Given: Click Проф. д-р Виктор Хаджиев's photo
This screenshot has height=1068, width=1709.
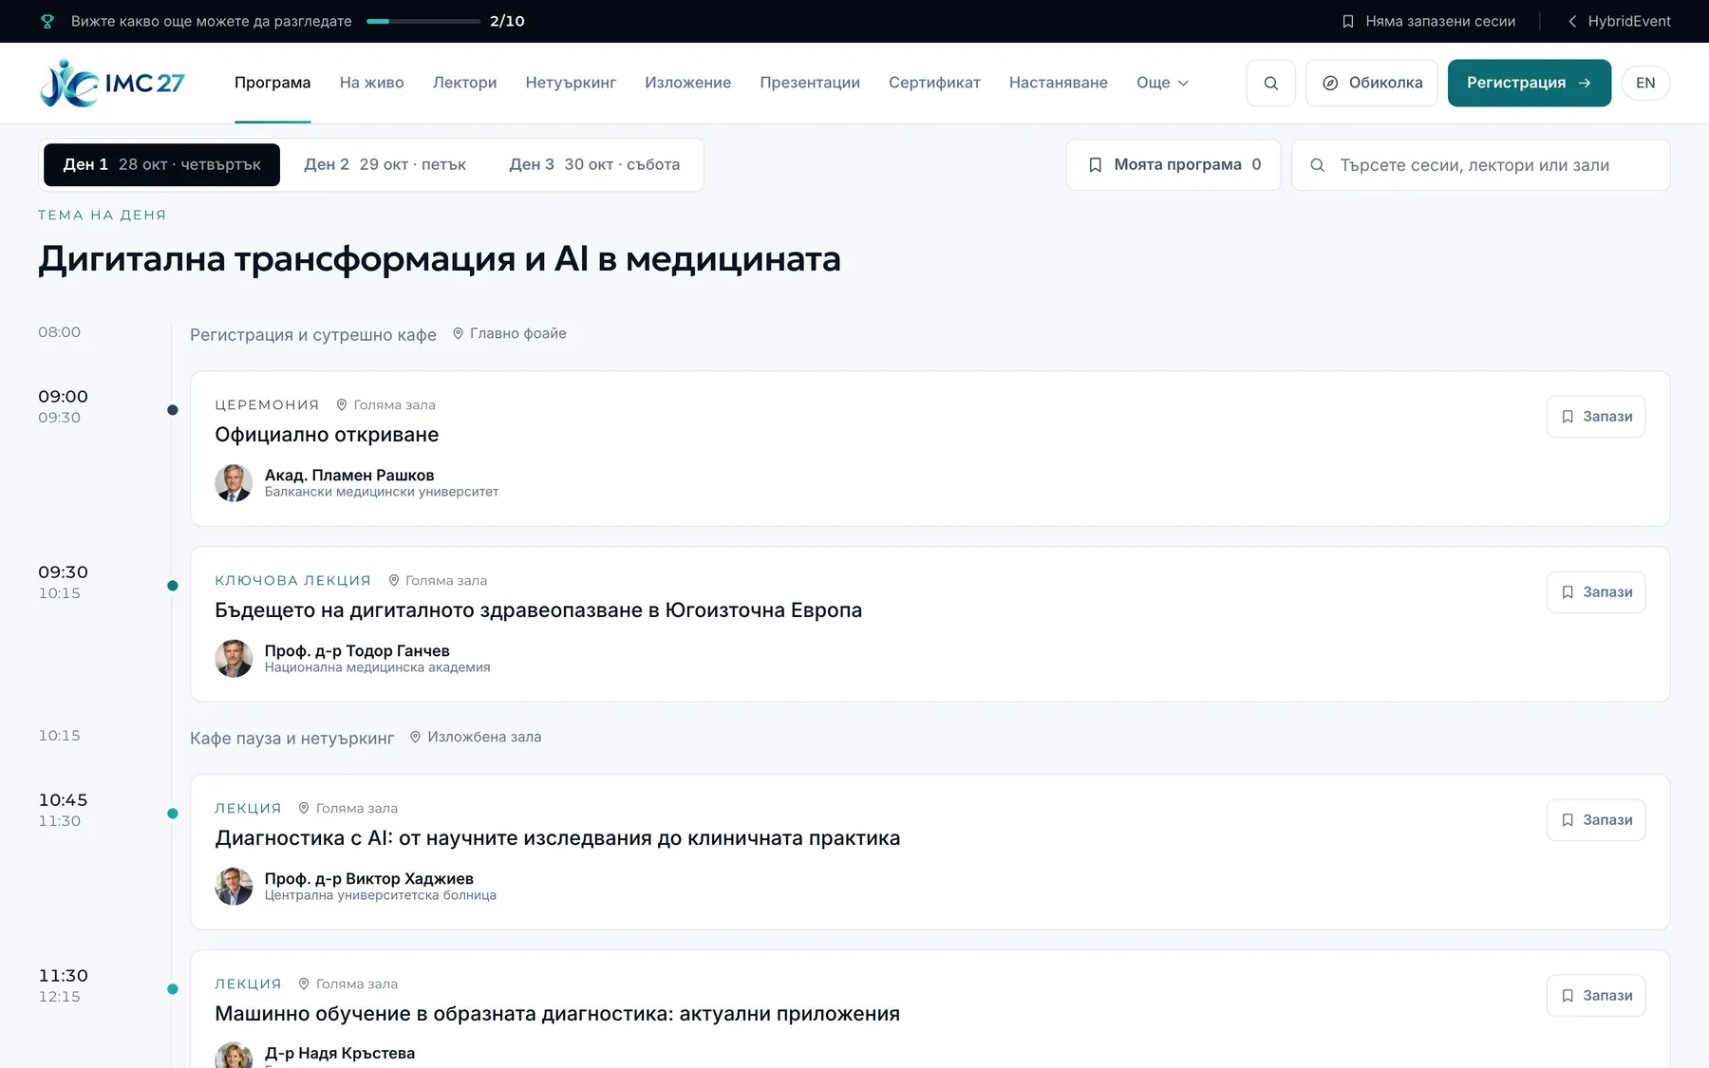Looking at the screenshot, I should [234, 887].
